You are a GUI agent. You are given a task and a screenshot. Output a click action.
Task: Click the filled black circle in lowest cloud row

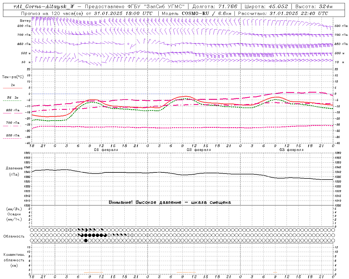(x=86, y=241)
